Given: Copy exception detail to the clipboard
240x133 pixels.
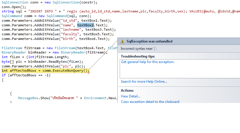Looking at the screenshot, I should point(150,102).
